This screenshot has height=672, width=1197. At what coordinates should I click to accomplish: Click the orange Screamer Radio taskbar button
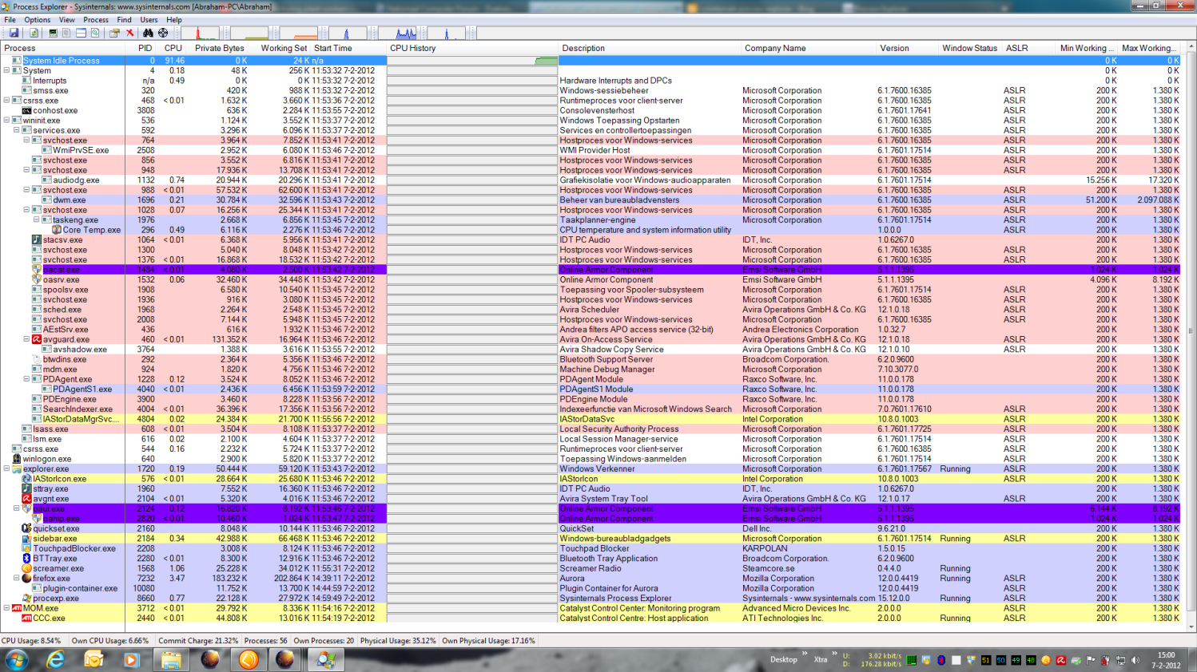249,659
